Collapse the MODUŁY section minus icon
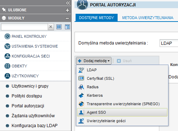Viewport: 178px width, 131px height. click(x=67, y=18)
